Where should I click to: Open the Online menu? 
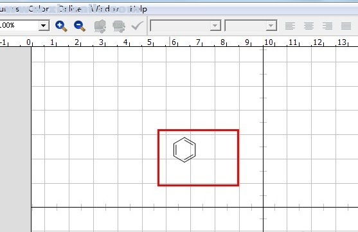pyautogui.click(x=69, y=9)
